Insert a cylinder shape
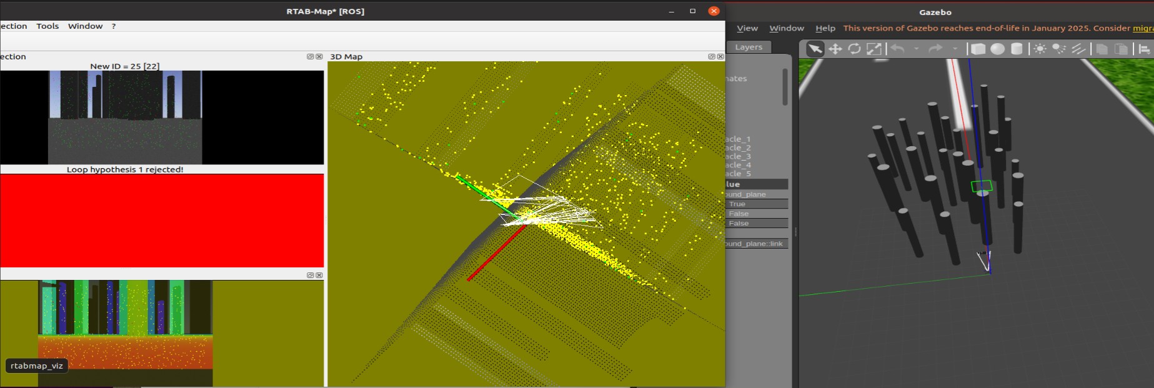The width and height of the screenshot is (1154, 388). click(1017, 49)
